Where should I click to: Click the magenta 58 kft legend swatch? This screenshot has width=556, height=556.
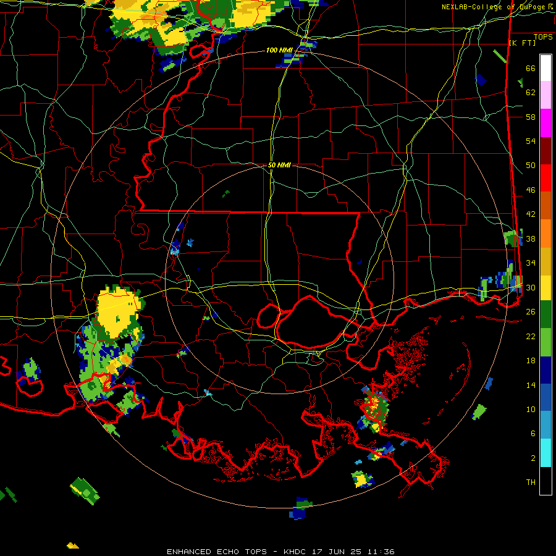[x=545, y=123]
